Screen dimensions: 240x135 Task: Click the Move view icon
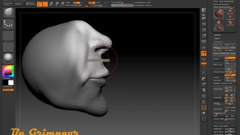[x=204, y=79]
